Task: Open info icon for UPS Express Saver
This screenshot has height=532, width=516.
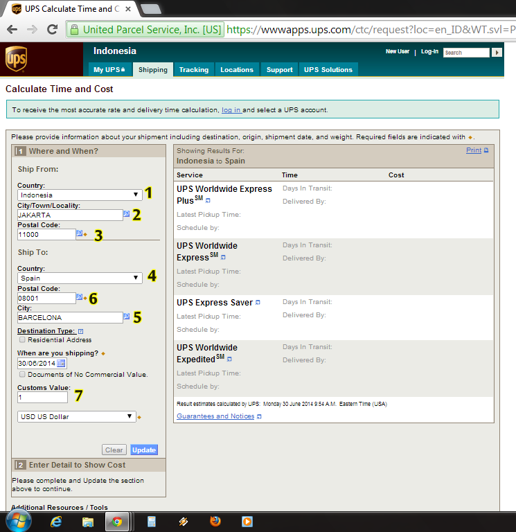Action: pyautogui.click(x=258, y=302)
